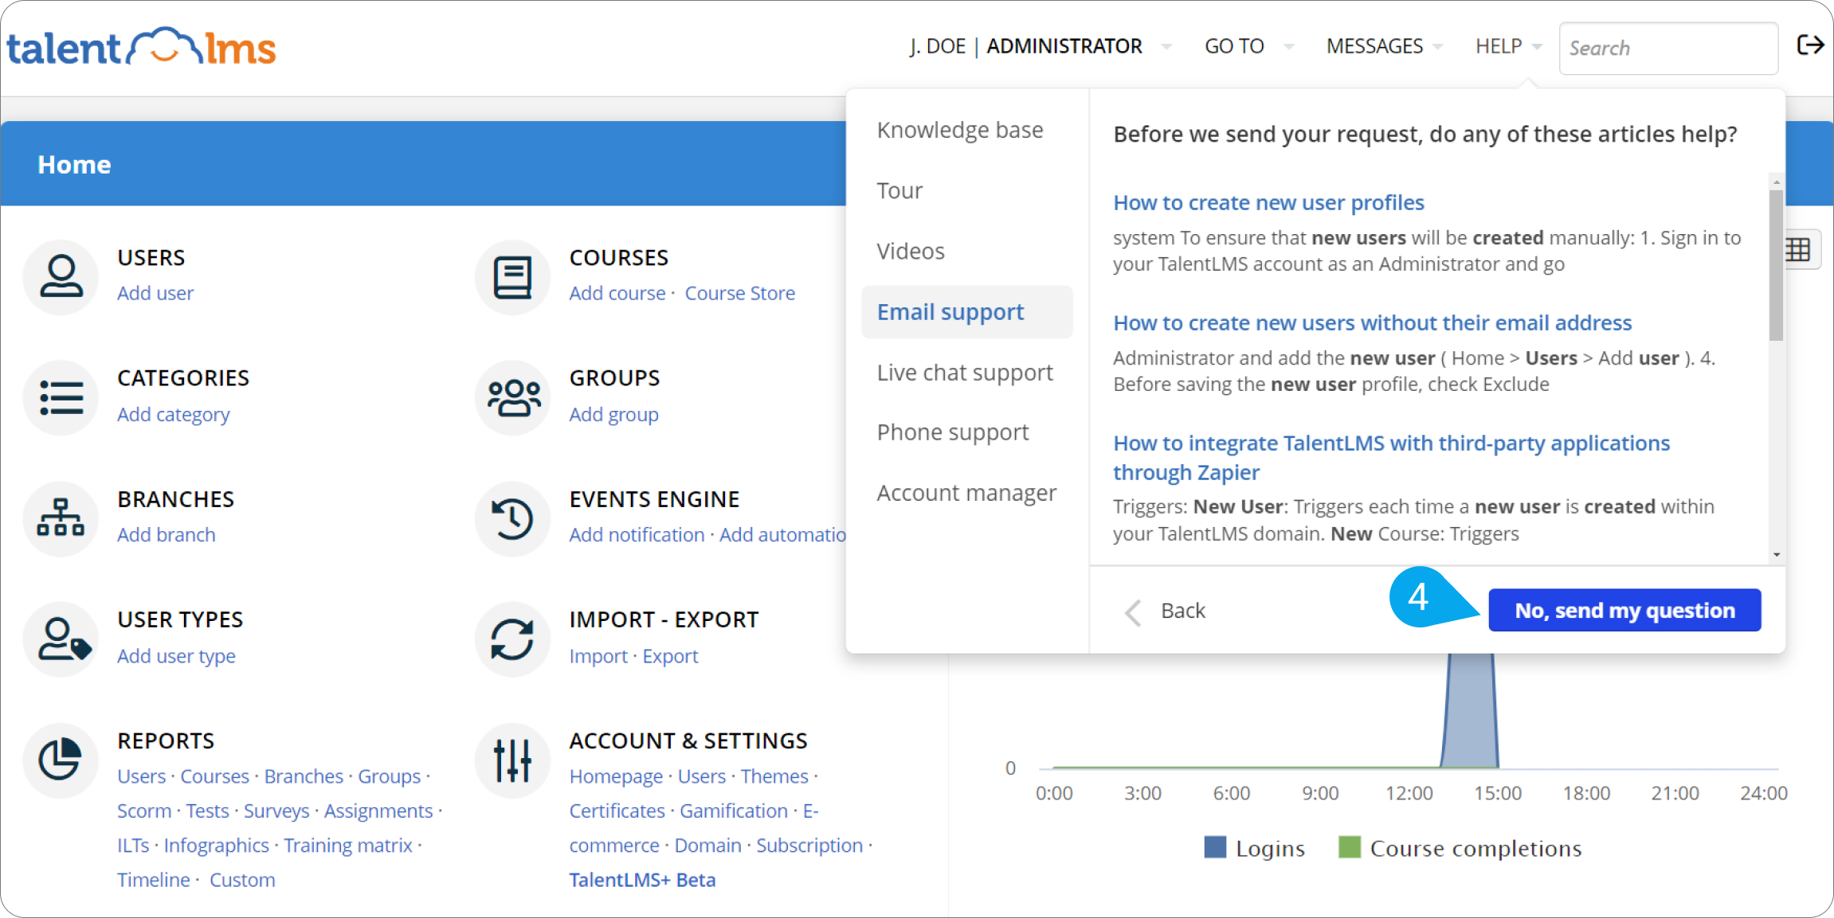Click the scrollbar down arrow in articles list
The width and height of the screenshot is (1834, 918).
[x=1777, y=555]
